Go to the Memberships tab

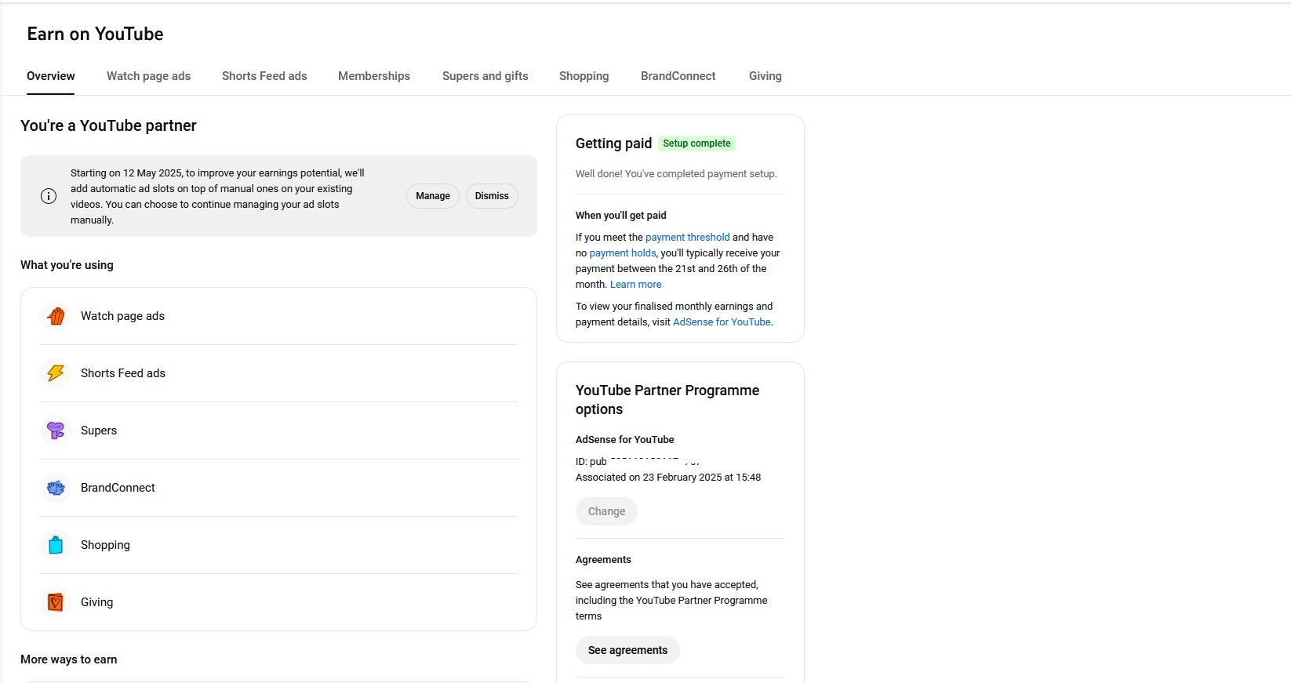pyautogui.click(x=374, y=76)
